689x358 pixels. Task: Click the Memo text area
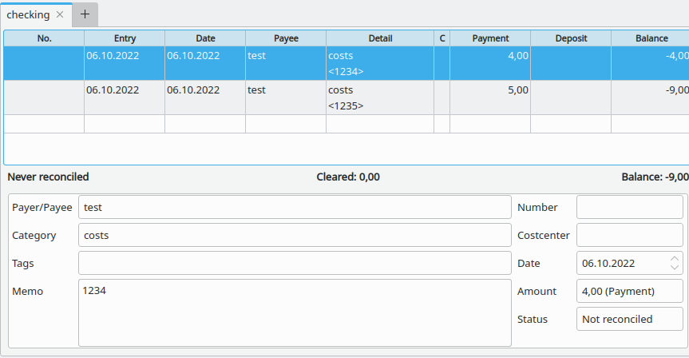coord(295,312)
